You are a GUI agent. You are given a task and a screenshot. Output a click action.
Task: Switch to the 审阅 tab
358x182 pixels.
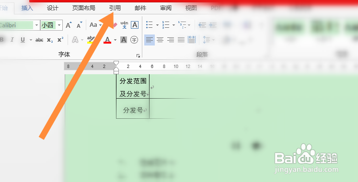[166, 8]
